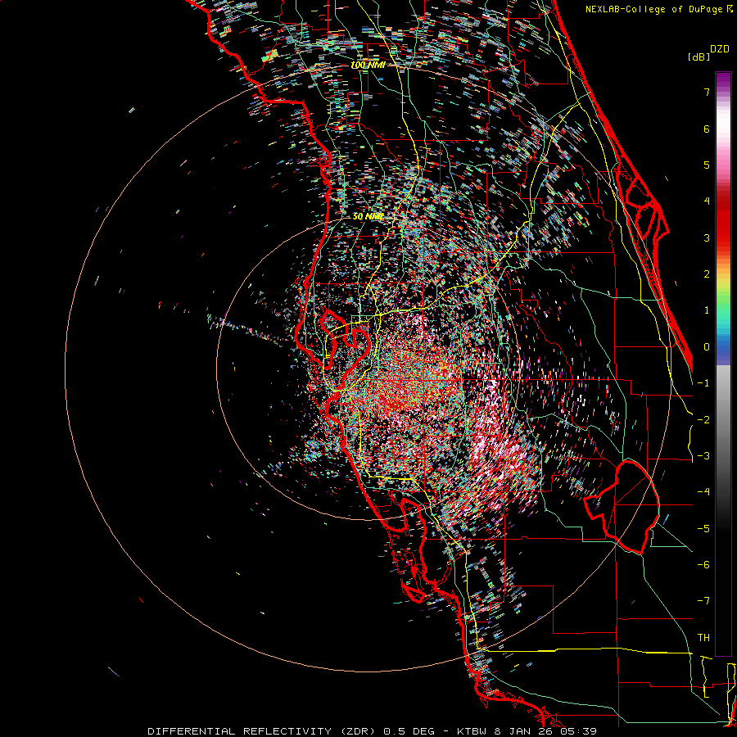Click the DZD legend title
This screenshot has width=737, height=737.
pyautogui.click(x=720, y=49)
